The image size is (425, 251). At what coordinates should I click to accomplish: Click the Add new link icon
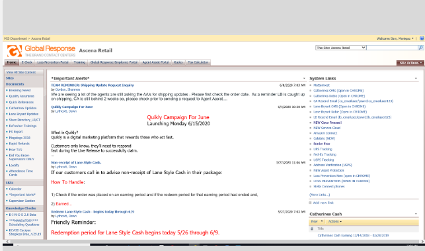pyautogui.click(x=311, y=203)
